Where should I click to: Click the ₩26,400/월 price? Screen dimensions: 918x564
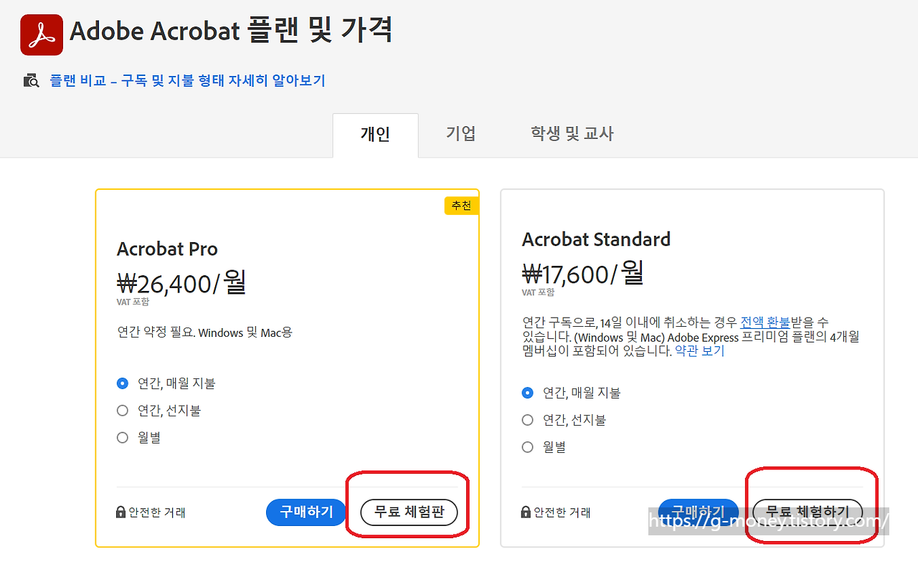click(x=181, y=282)
